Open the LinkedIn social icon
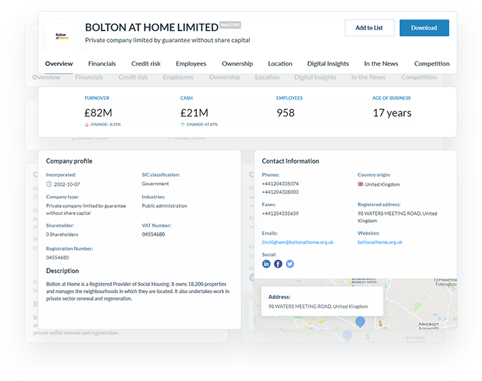This screenshot has height=381, width=482. pos(266,264)
